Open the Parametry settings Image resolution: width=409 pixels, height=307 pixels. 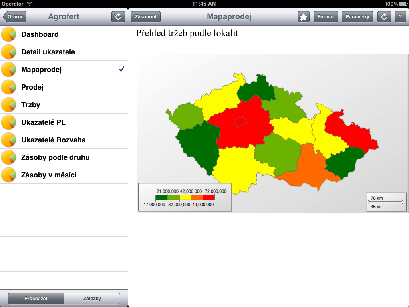pyautogui.click(x=357, y=17)
